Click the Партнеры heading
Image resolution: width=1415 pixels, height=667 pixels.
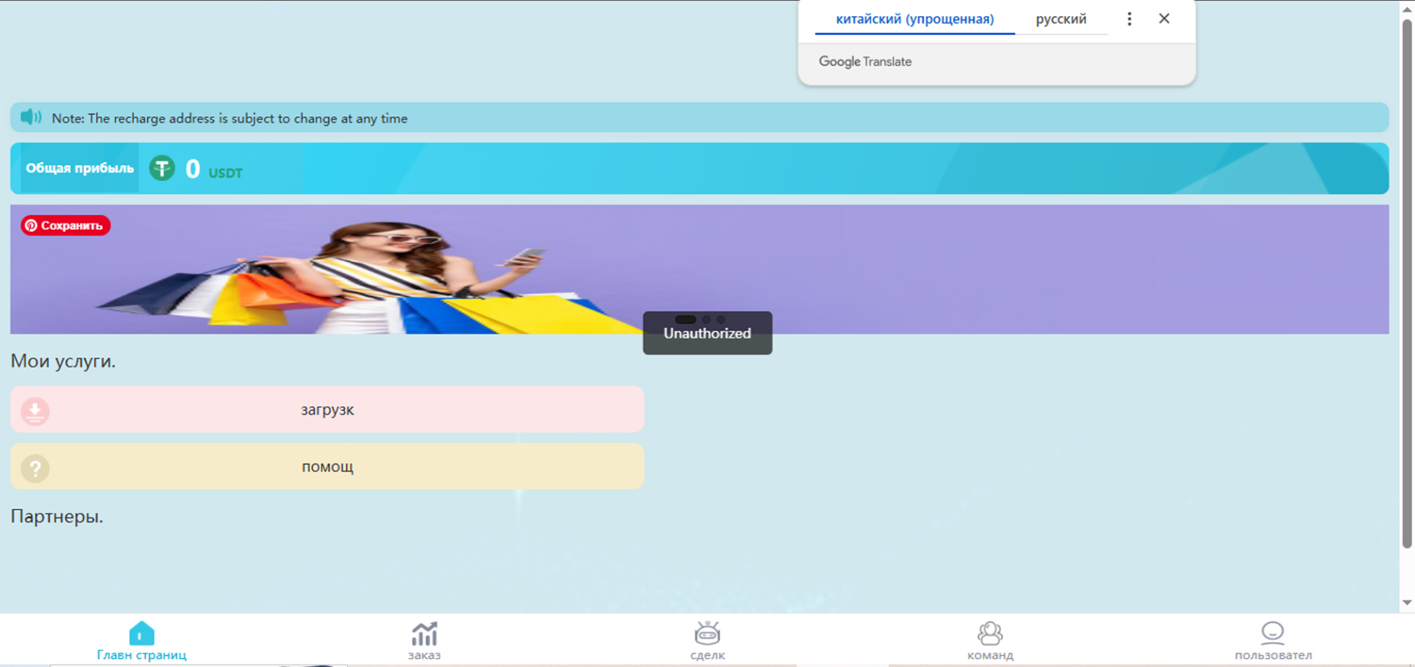[x=57, y=516]
